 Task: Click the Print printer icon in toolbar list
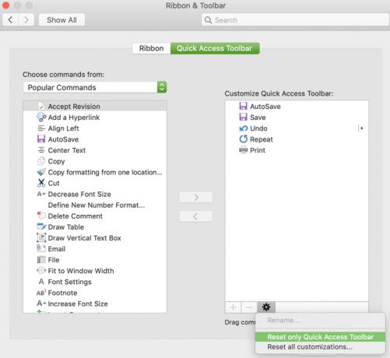point(243,150)
